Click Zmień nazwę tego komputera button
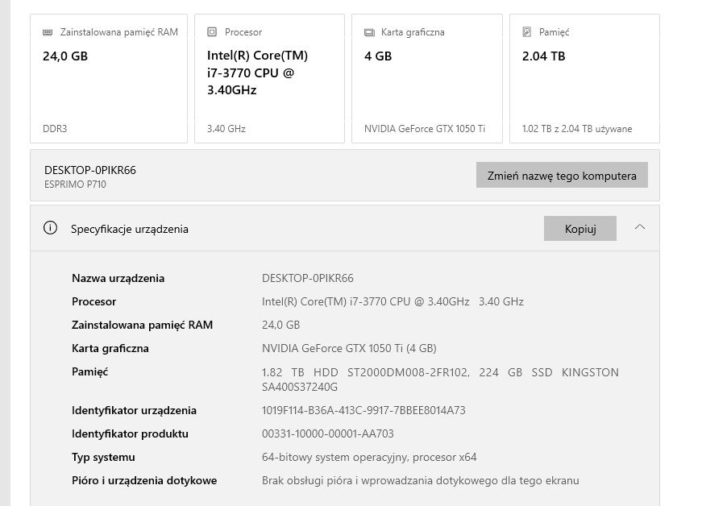 [562, 176]
